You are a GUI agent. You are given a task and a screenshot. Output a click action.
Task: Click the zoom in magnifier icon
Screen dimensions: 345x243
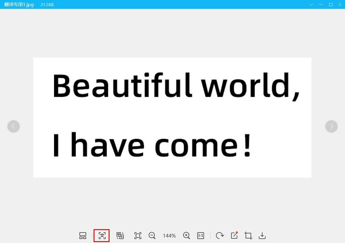[187, 236]
